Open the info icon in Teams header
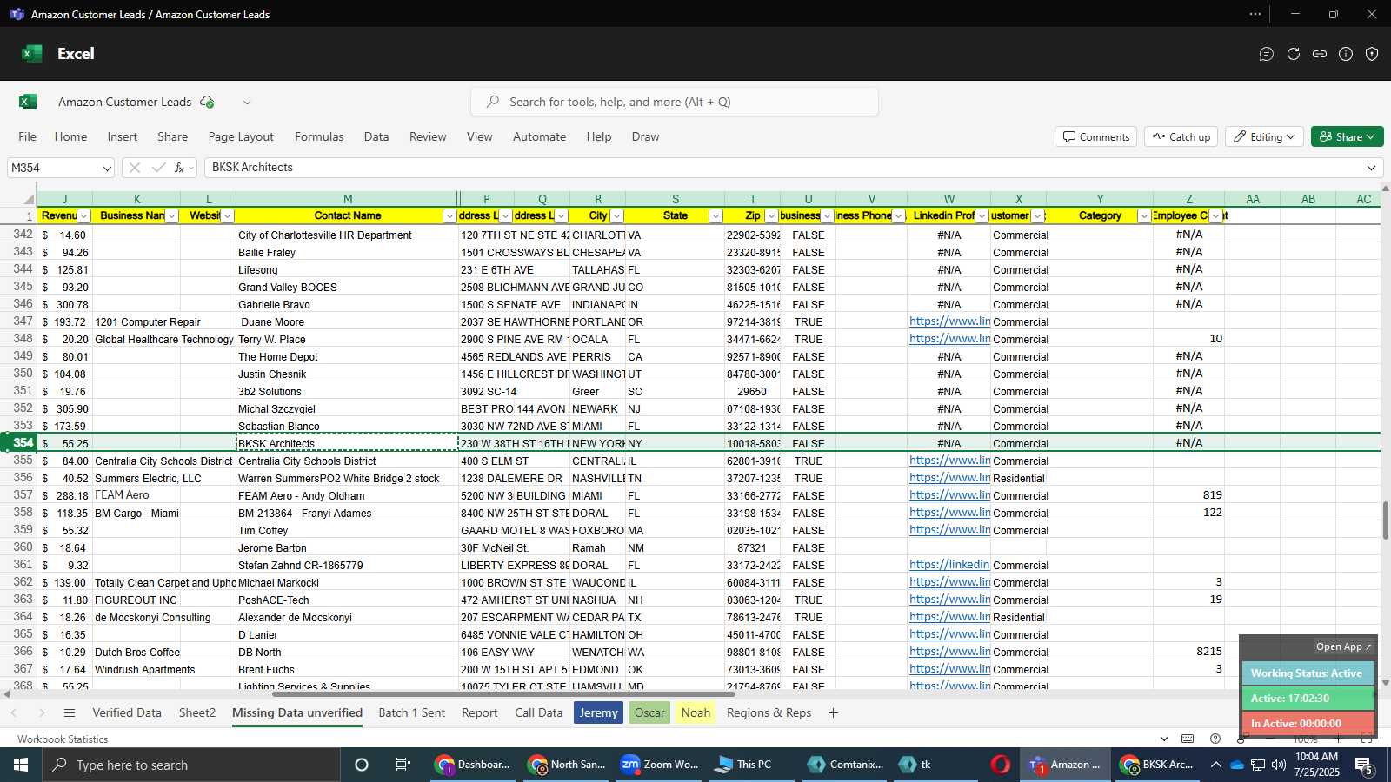This screenshot has width=1391, height=782. (1346, 54)
